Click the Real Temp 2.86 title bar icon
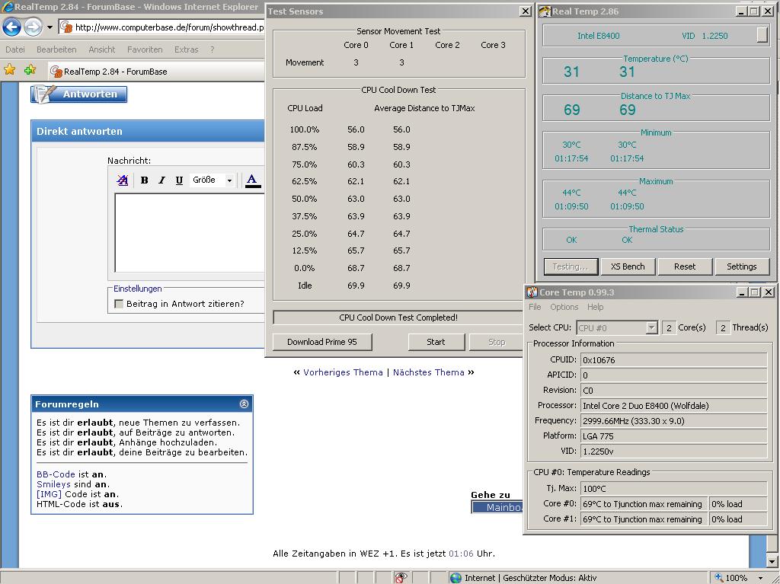Image resolution: width=780 pixels, height=584 pixels. tap(544, 11)
